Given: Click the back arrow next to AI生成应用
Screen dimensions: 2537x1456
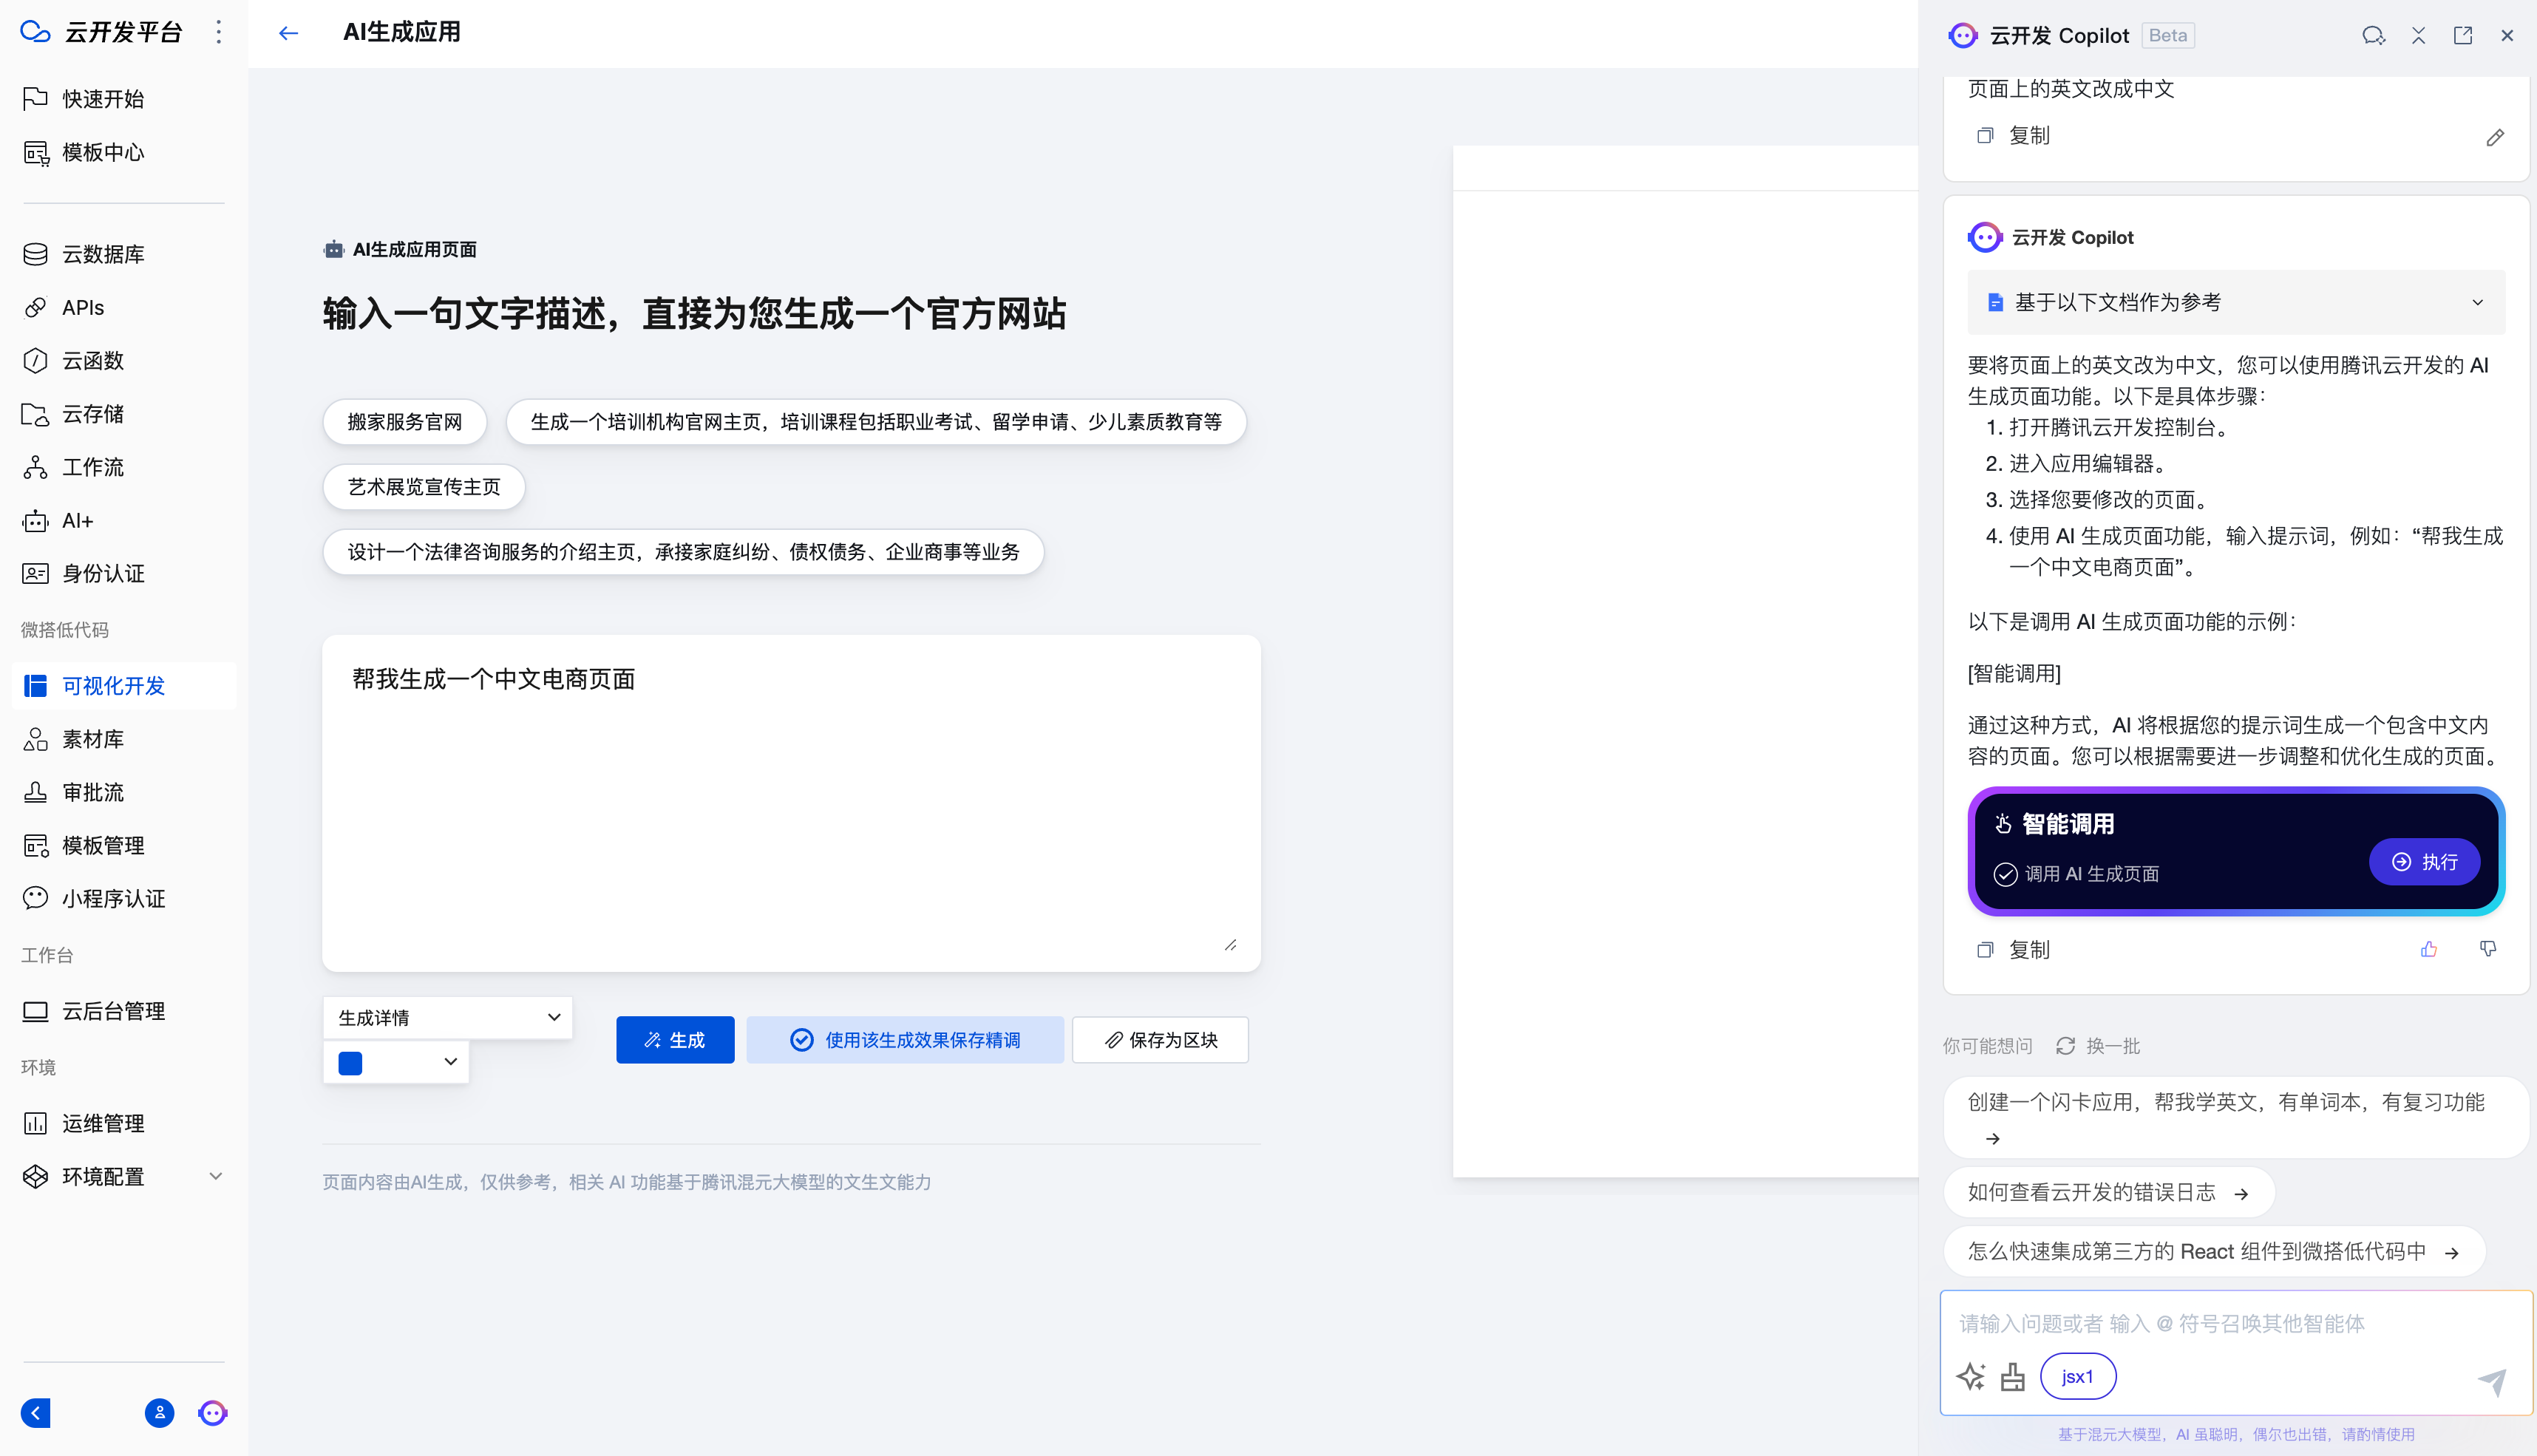Looking at the screenshot, I should pos(288,33).
